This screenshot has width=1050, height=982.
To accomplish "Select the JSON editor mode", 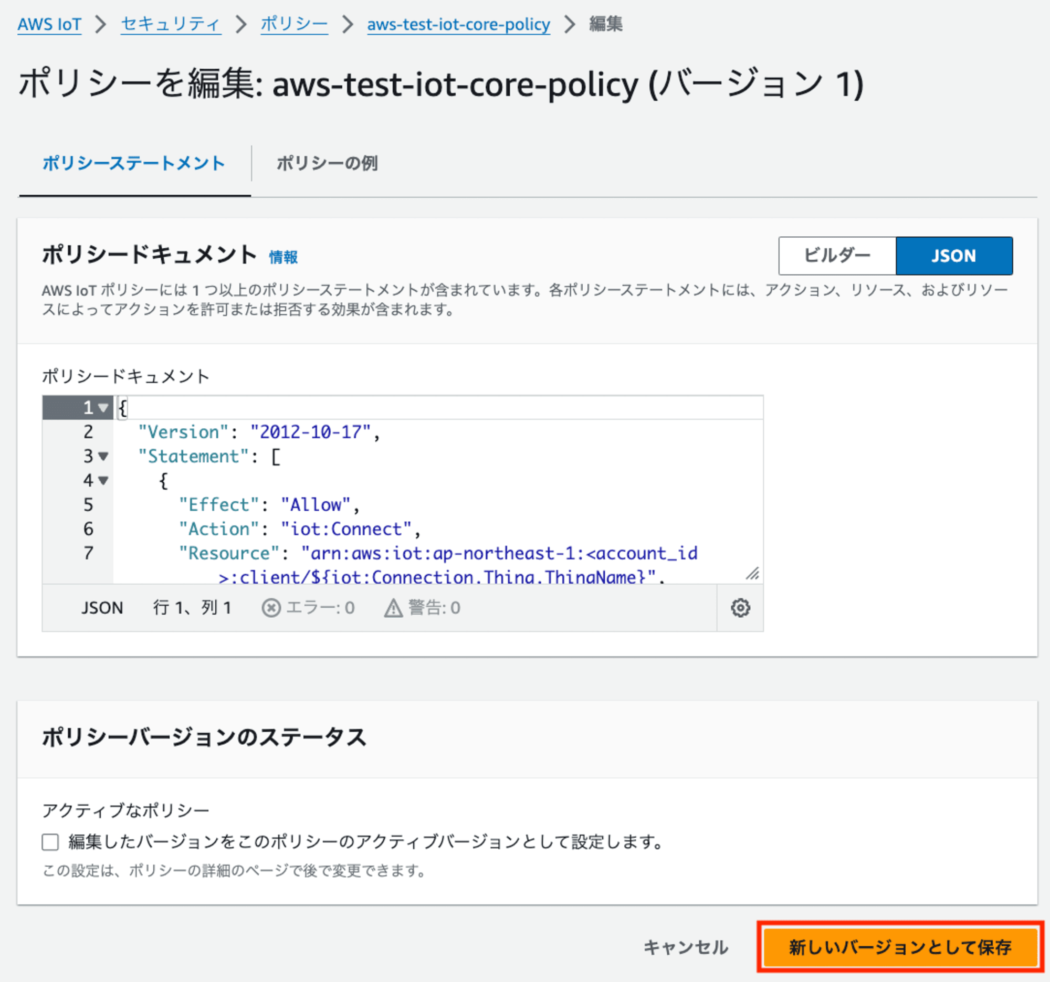I will pyautogui.click(x=954, y=256).
